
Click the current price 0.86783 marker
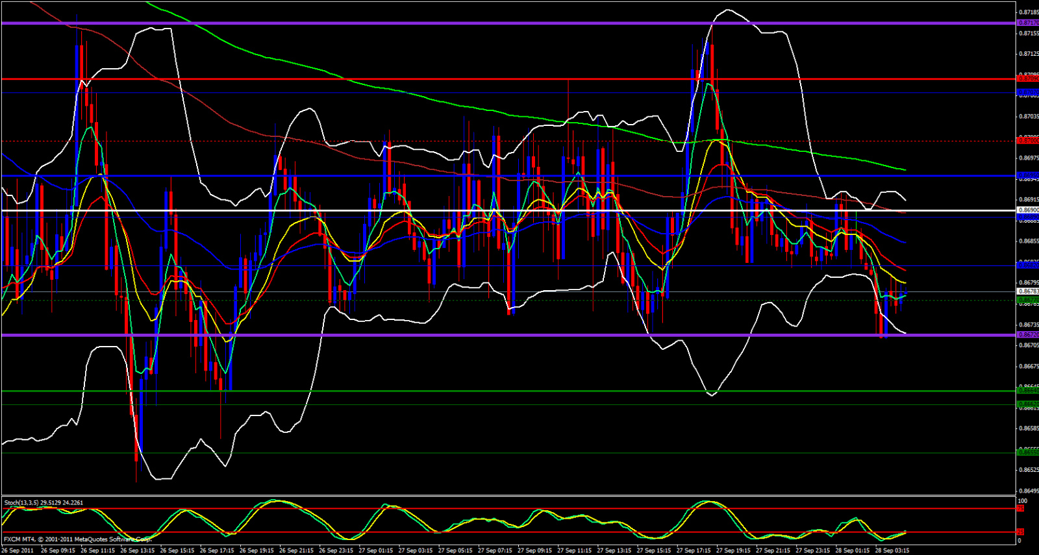coord(1027,291)
